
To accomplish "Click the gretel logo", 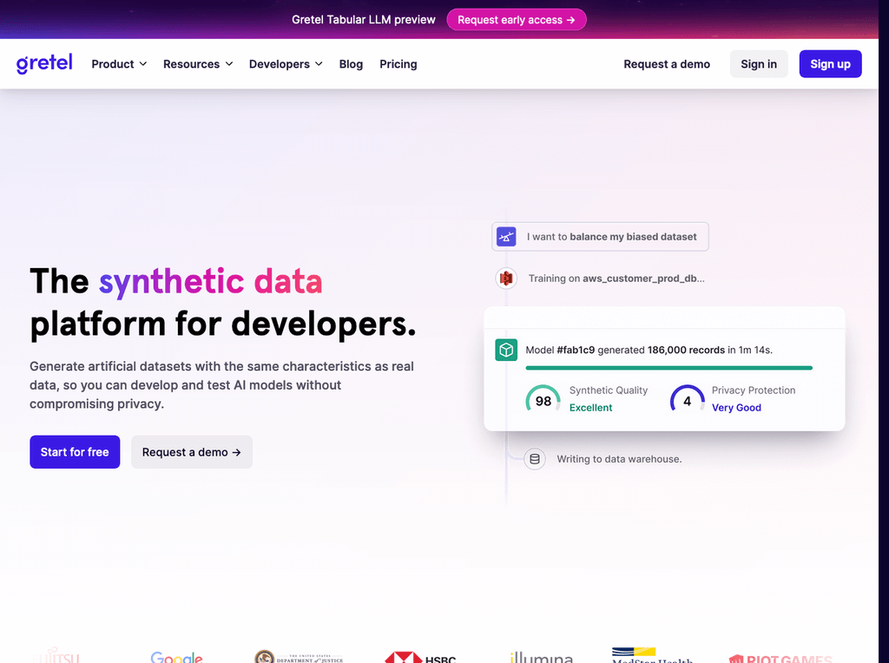I will (44, 63).
